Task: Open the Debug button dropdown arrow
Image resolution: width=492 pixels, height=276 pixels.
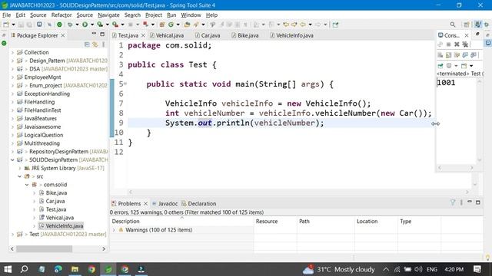Action: (77, 25)
